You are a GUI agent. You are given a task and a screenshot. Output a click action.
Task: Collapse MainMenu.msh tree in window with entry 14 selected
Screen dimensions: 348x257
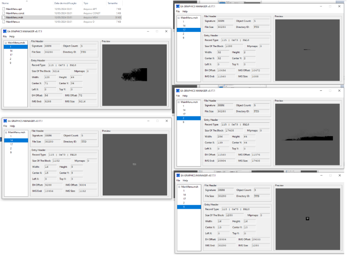(6, 132)
